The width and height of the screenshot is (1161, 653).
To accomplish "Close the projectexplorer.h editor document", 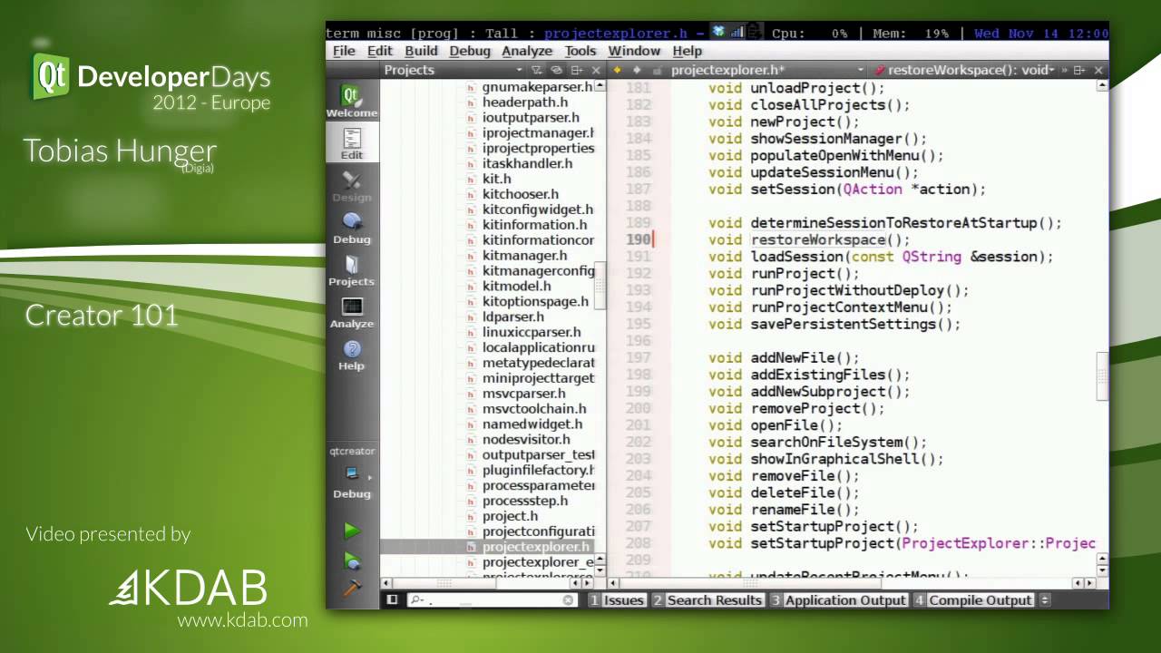I will 1098,70.
